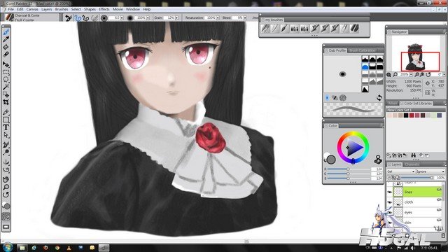Select the Rectangular Selection tool
This screenshot has height=252, width=448.
coord(6,72)
